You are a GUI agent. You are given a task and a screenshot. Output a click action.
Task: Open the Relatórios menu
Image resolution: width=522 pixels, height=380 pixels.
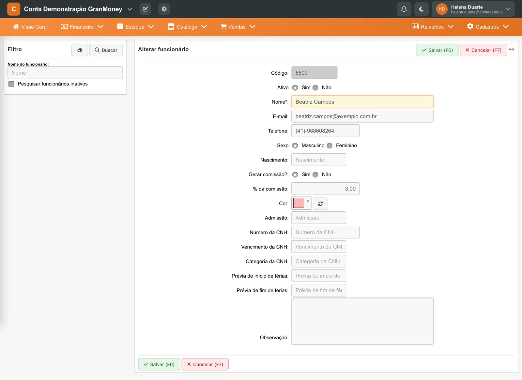433,27
